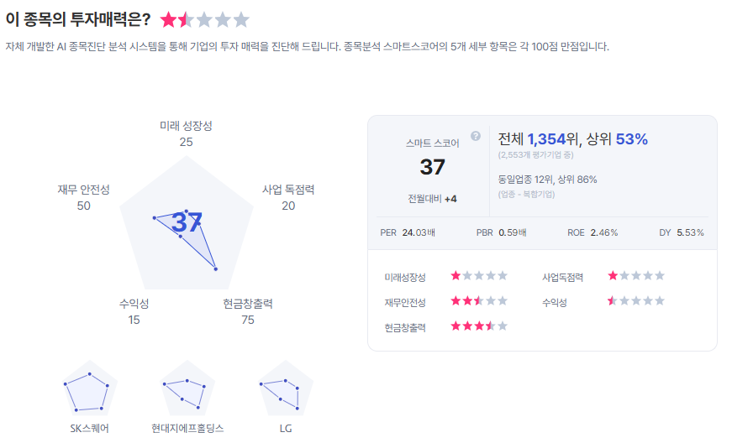Click the 현금창출력 axis label on radar

[x=247, y=304]
